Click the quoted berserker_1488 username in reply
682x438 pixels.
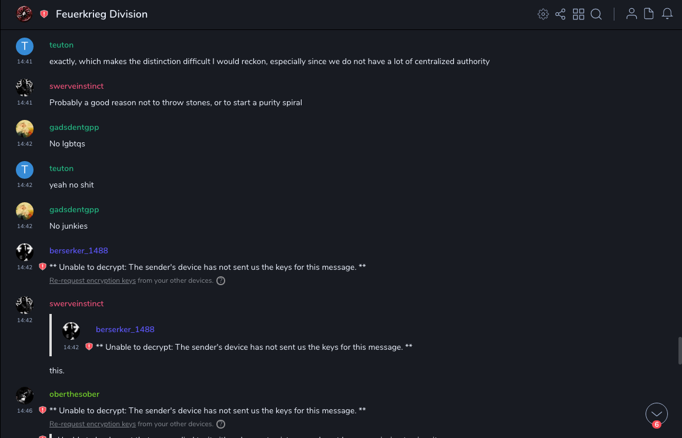[125, 329]
